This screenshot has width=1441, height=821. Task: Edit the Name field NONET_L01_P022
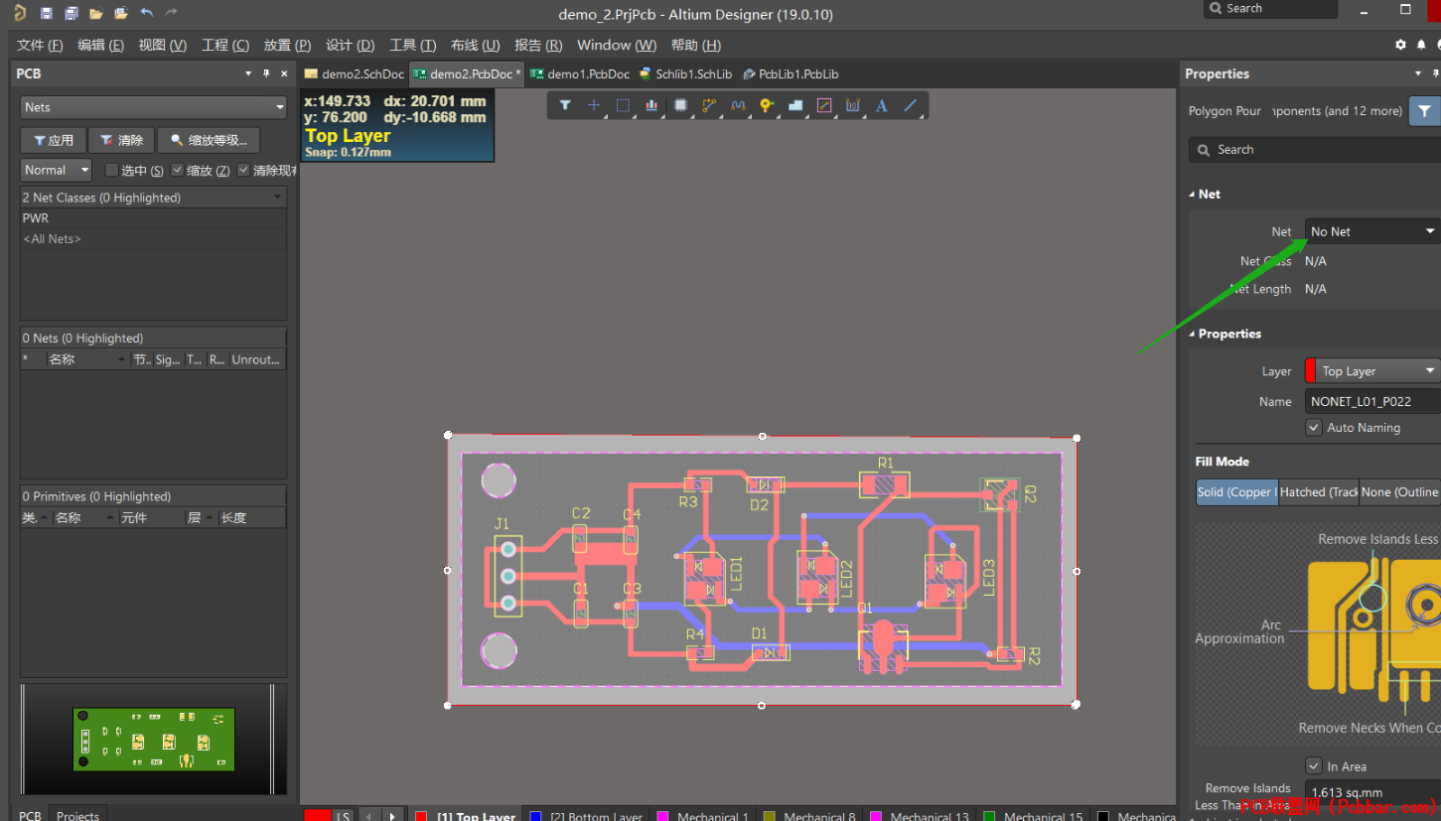[1372, 402]
